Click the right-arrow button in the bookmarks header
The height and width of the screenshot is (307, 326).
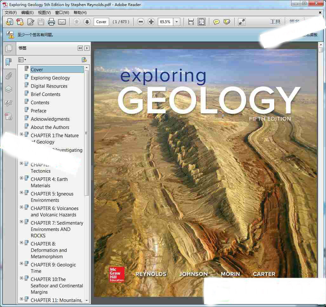click(87, 48)
